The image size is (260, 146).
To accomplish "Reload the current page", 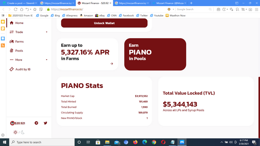I will click(15, 9).
